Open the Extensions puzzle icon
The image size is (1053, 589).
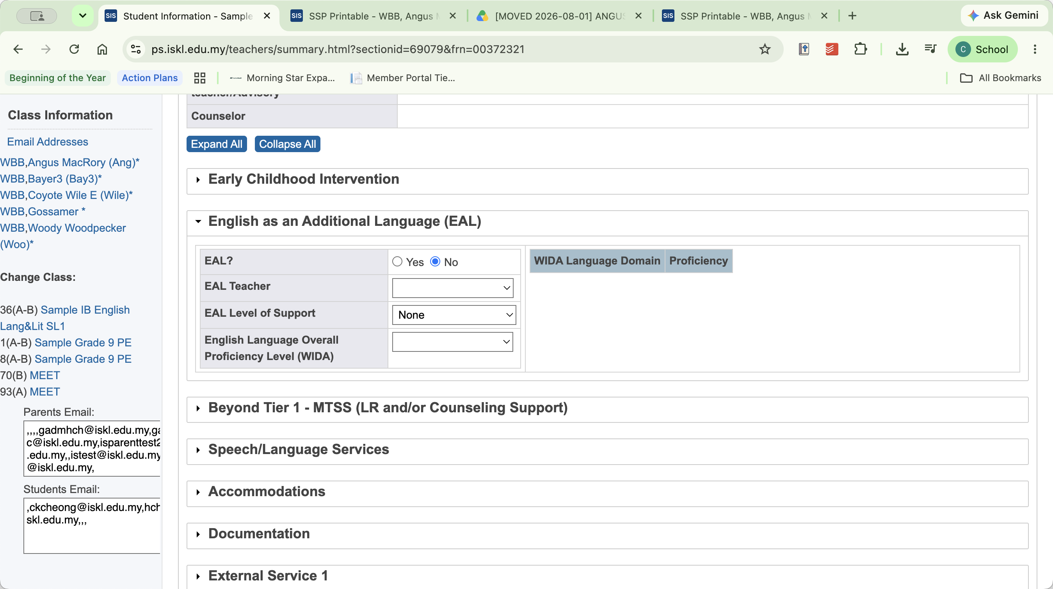click(860, 50)
